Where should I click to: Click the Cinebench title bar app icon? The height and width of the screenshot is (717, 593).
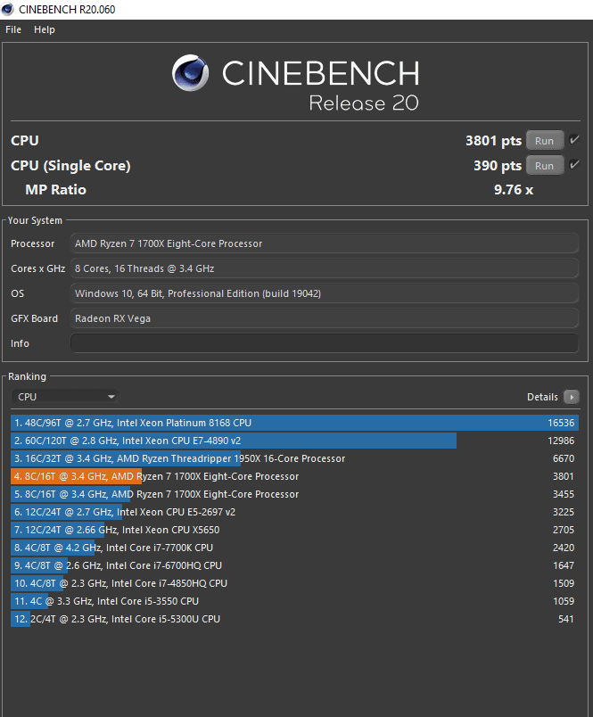pyautogui.click(x=8, y=9)
